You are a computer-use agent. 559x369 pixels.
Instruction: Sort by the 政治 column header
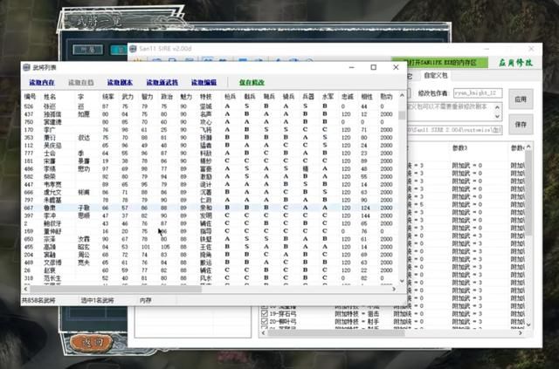pyautogui.click(x=167, y=97)
